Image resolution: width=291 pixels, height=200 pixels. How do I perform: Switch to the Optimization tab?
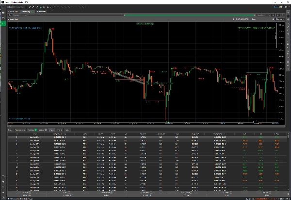tap(41, 12)
